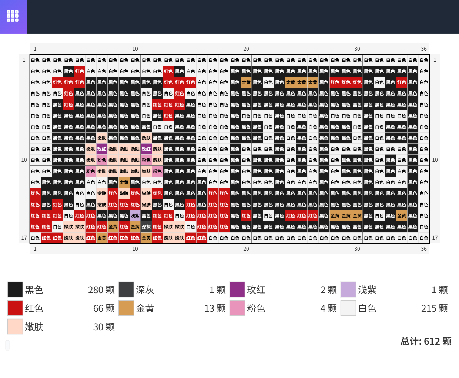Choose the 嫩肤 skin-tone legend swatch
Screen dimensions: 459x378
pyautogui.click(x=15, y=327)
